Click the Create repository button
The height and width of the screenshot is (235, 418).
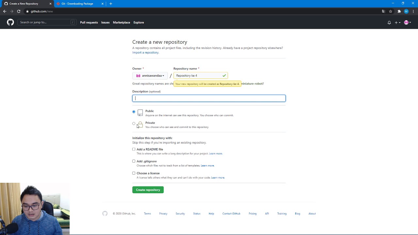tap(148, 190)
